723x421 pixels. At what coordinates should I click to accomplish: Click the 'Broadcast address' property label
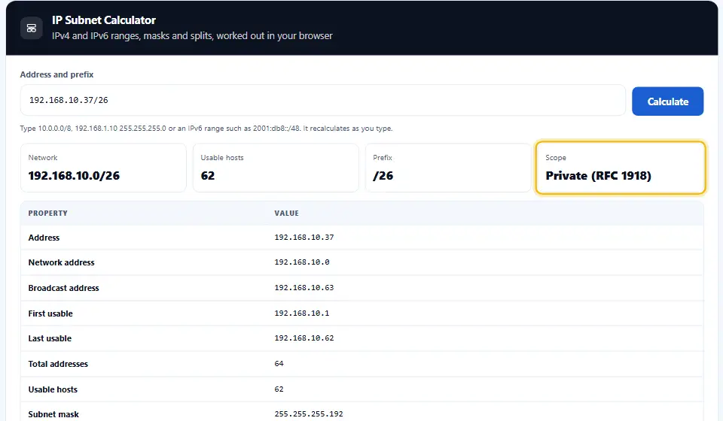[63, 288]
